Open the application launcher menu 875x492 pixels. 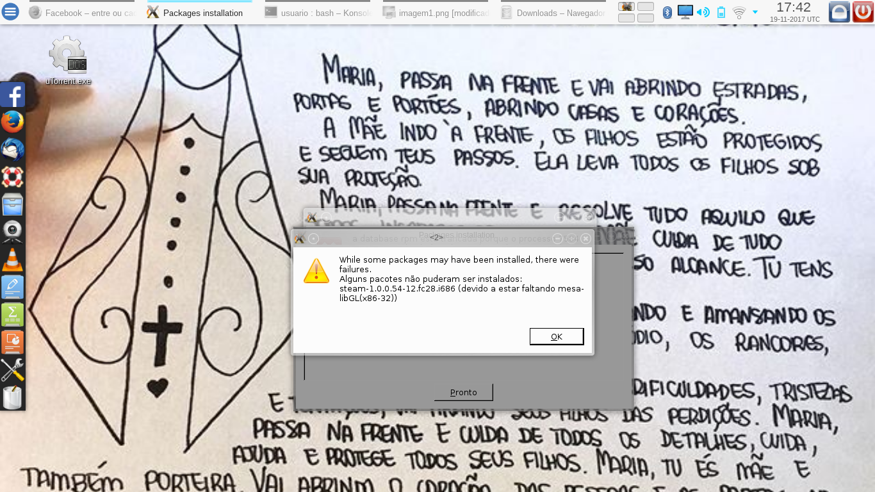10,12
